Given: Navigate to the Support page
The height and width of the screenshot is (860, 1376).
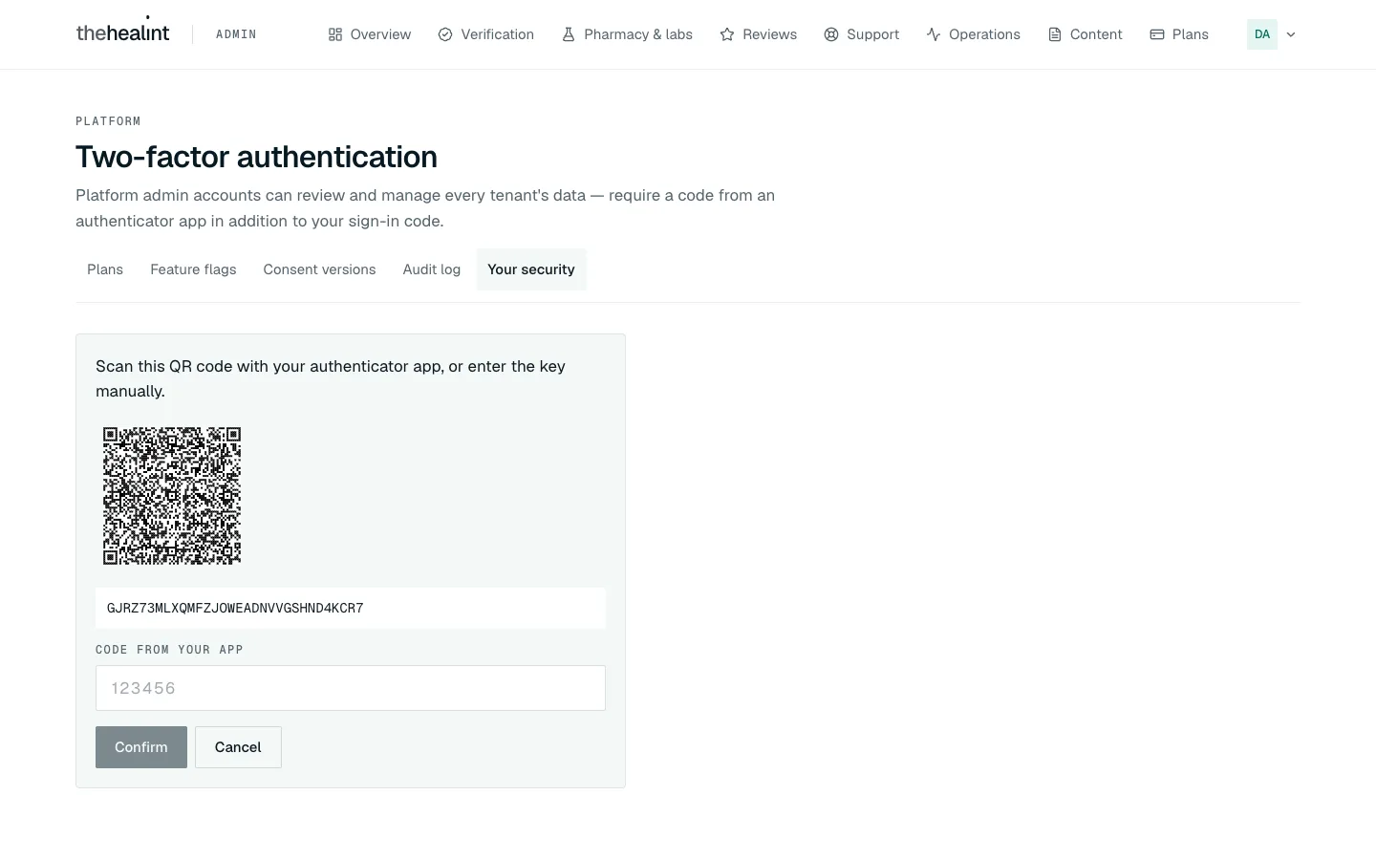Looking at the screenshot, I should [862, 34].
